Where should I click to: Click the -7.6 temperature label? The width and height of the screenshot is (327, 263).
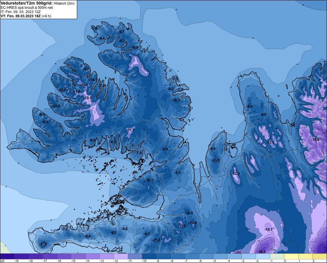pos(94,28)
